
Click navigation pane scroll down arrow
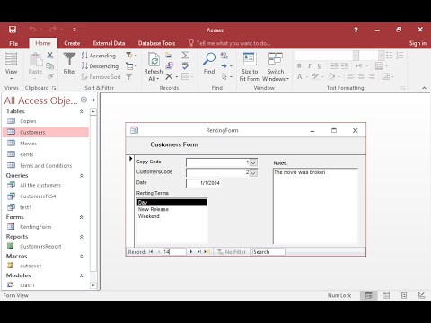tap(93, 285)
